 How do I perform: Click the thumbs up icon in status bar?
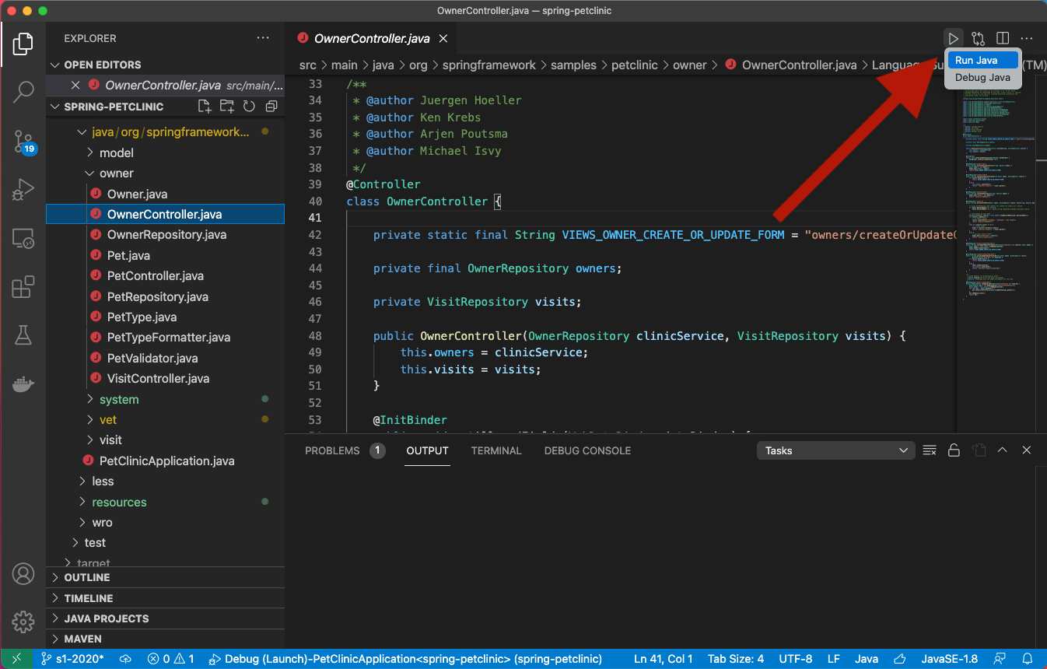[900, 659]
